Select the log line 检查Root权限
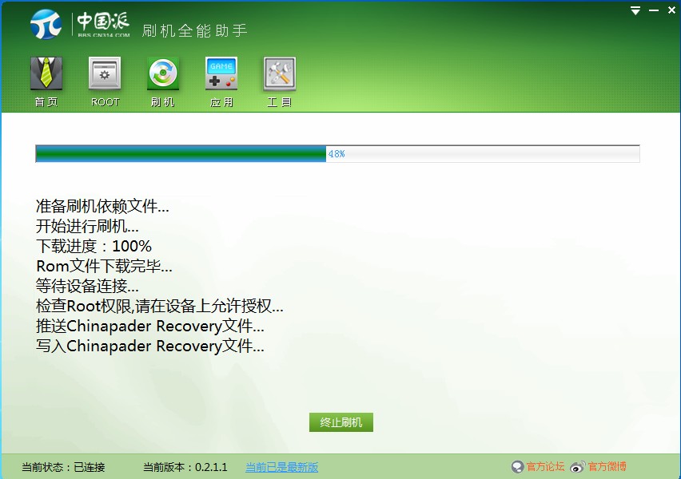Screen dimensions: 681x479 159,306
